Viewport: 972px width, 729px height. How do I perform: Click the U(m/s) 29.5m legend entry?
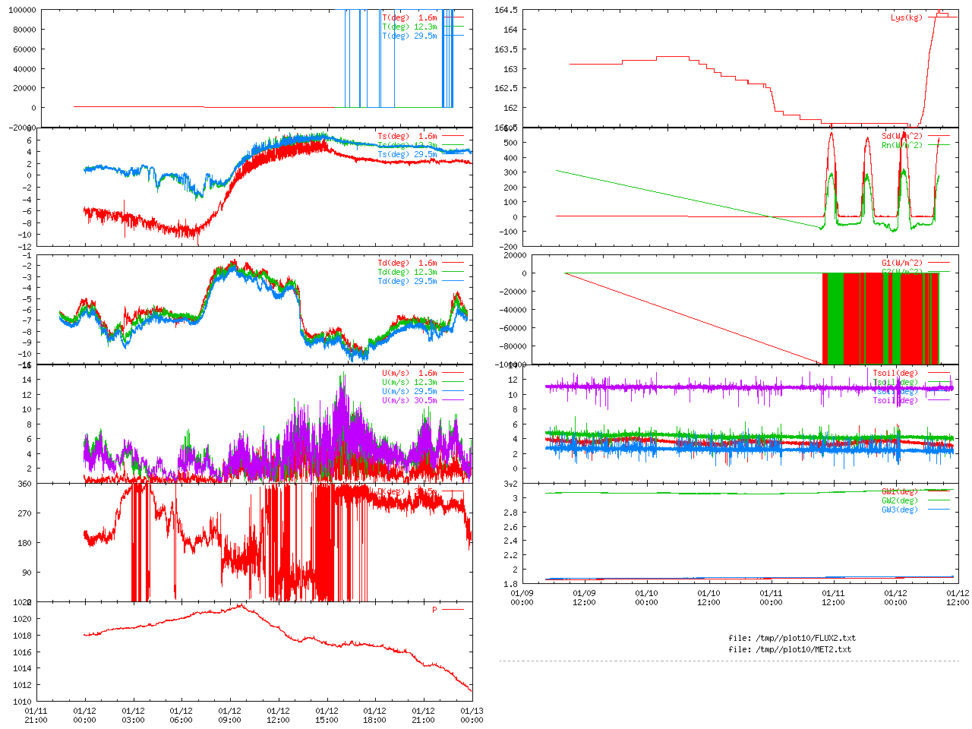click(x=410, y=392)
